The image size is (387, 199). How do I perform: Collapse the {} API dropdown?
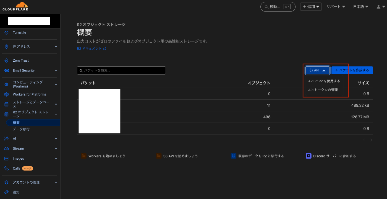point(317,70)
